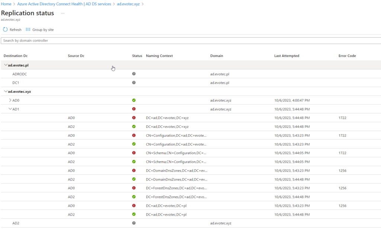Click the Group by site icon
This screenshot has width=381, height=231.
[x=28, y=29]
